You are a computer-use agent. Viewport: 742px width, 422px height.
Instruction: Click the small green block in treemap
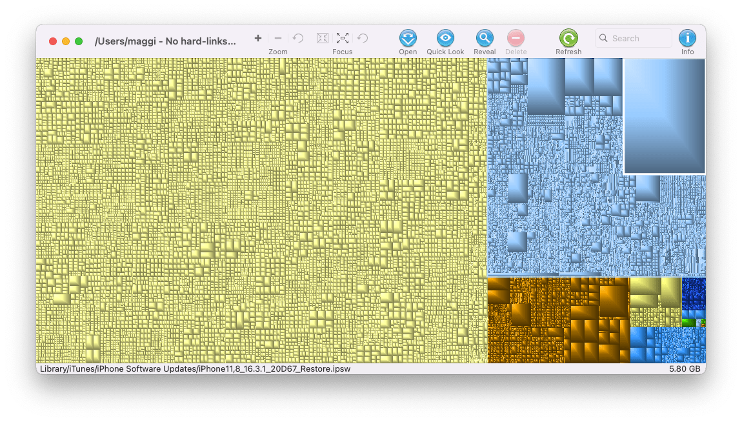pyautogui.click(x=689, y=322)
